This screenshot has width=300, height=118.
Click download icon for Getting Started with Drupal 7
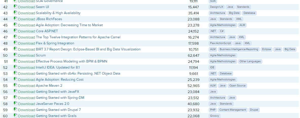[15, 109]
